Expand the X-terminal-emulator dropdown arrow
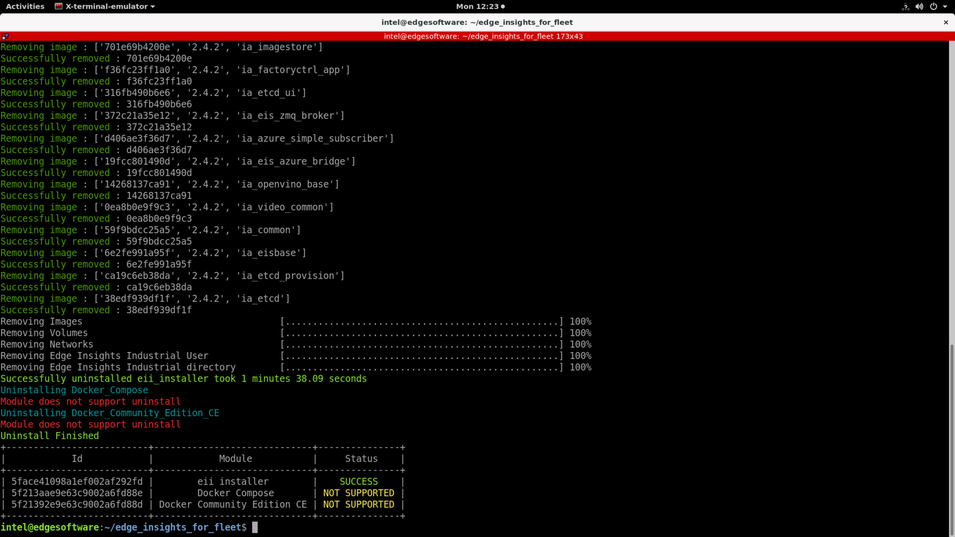This screenshot has height=537, width=955. [x=153, y=7]
